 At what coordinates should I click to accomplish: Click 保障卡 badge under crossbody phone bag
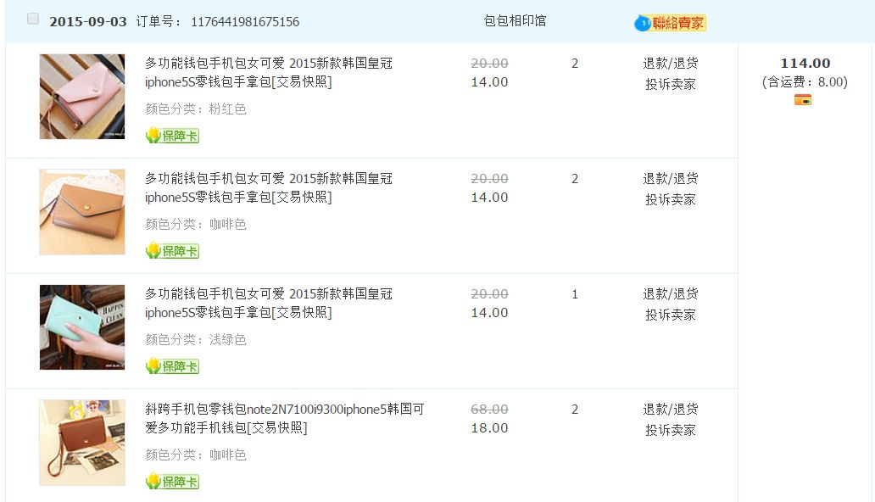(x=172, y=482)
